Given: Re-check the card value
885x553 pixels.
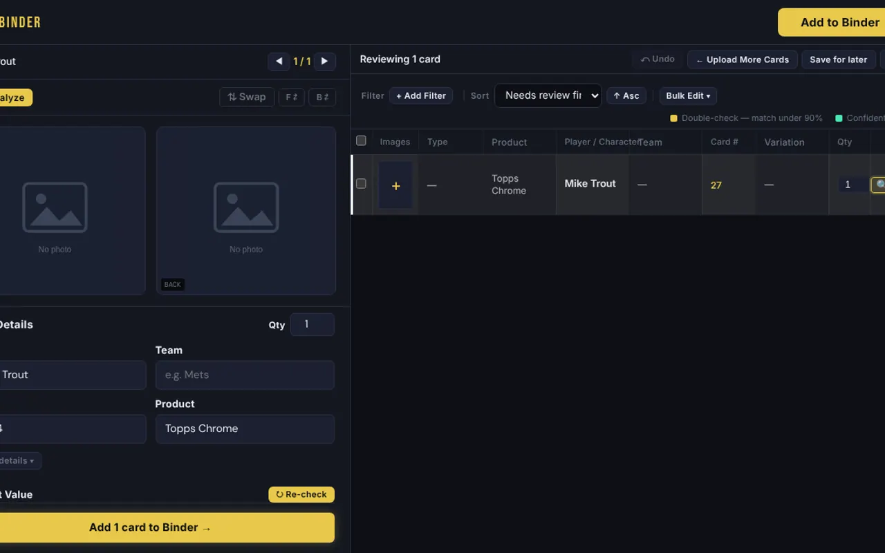Looking at the screenshot, I should (x=301, y=494).
